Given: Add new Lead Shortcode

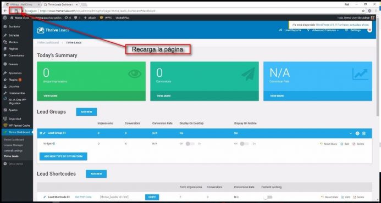Looking at the screenshot, I should (x=96, y=174).
